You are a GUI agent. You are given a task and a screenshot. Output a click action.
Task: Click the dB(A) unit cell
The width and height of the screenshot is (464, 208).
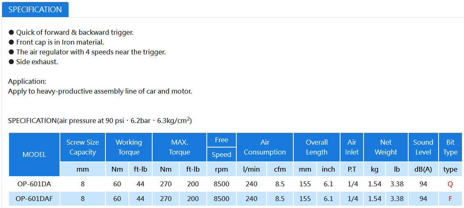423,169
